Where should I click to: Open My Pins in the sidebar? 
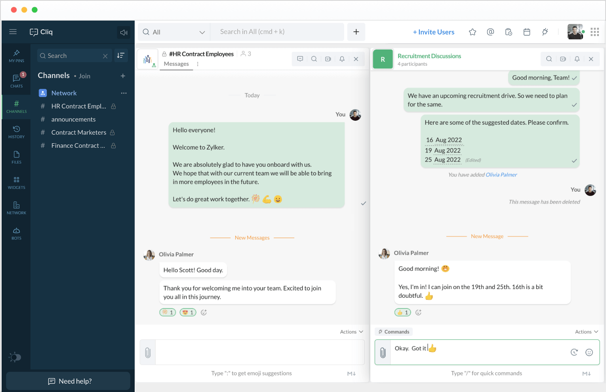point(17,56)
